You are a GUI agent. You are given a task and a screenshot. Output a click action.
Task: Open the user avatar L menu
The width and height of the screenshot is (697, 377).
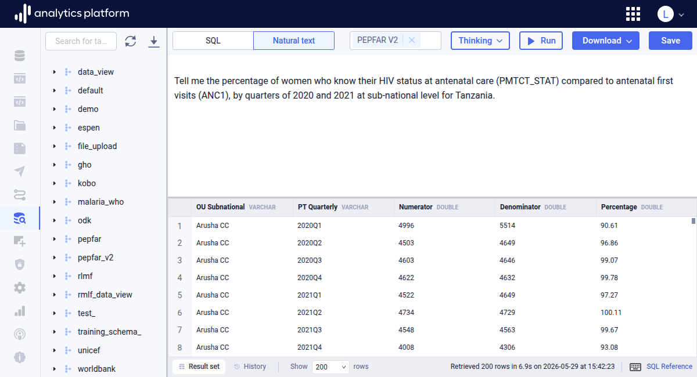pyautogui.click(x=670, y=14)
